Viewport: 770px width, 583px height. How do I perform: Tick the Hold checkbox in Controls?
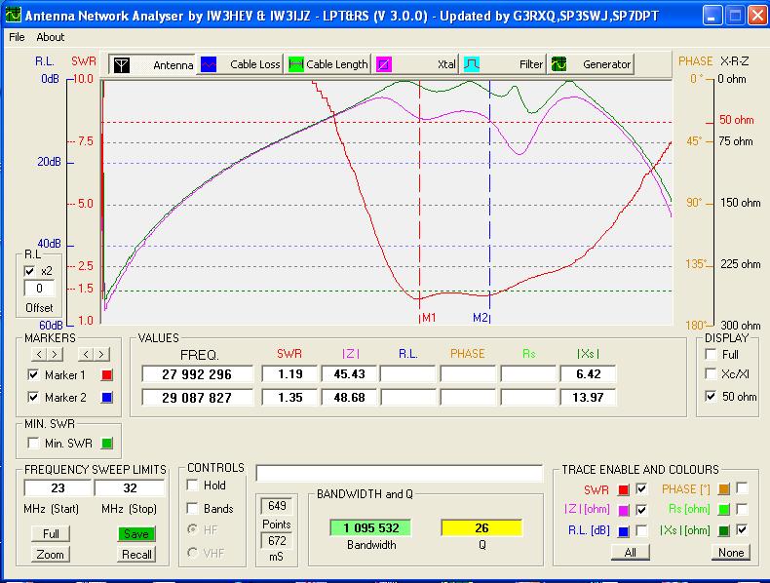[x=193, y=485]
